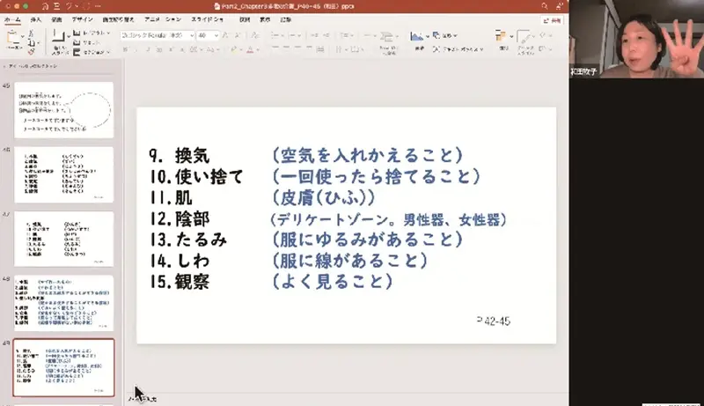This screenshot has width=704, height=406.
Task: Open the more options ellipsis in the title bar
Action: click(98, 6)
